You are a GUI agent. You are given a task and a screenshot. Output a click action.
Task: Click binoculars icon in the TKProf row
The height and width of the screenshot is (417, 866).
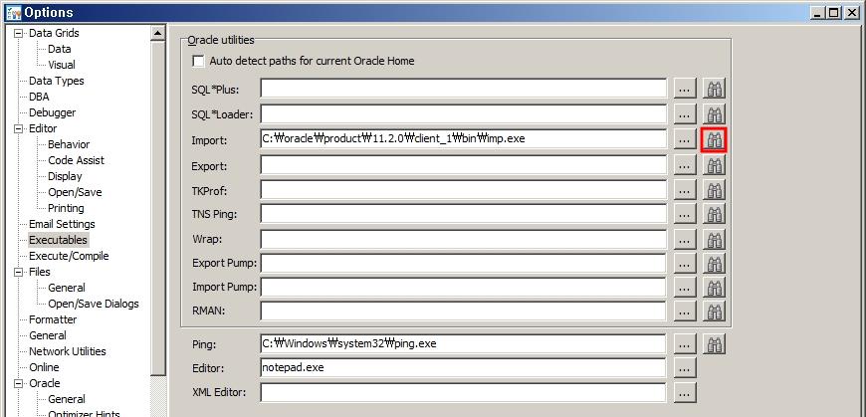pos(714,190)
